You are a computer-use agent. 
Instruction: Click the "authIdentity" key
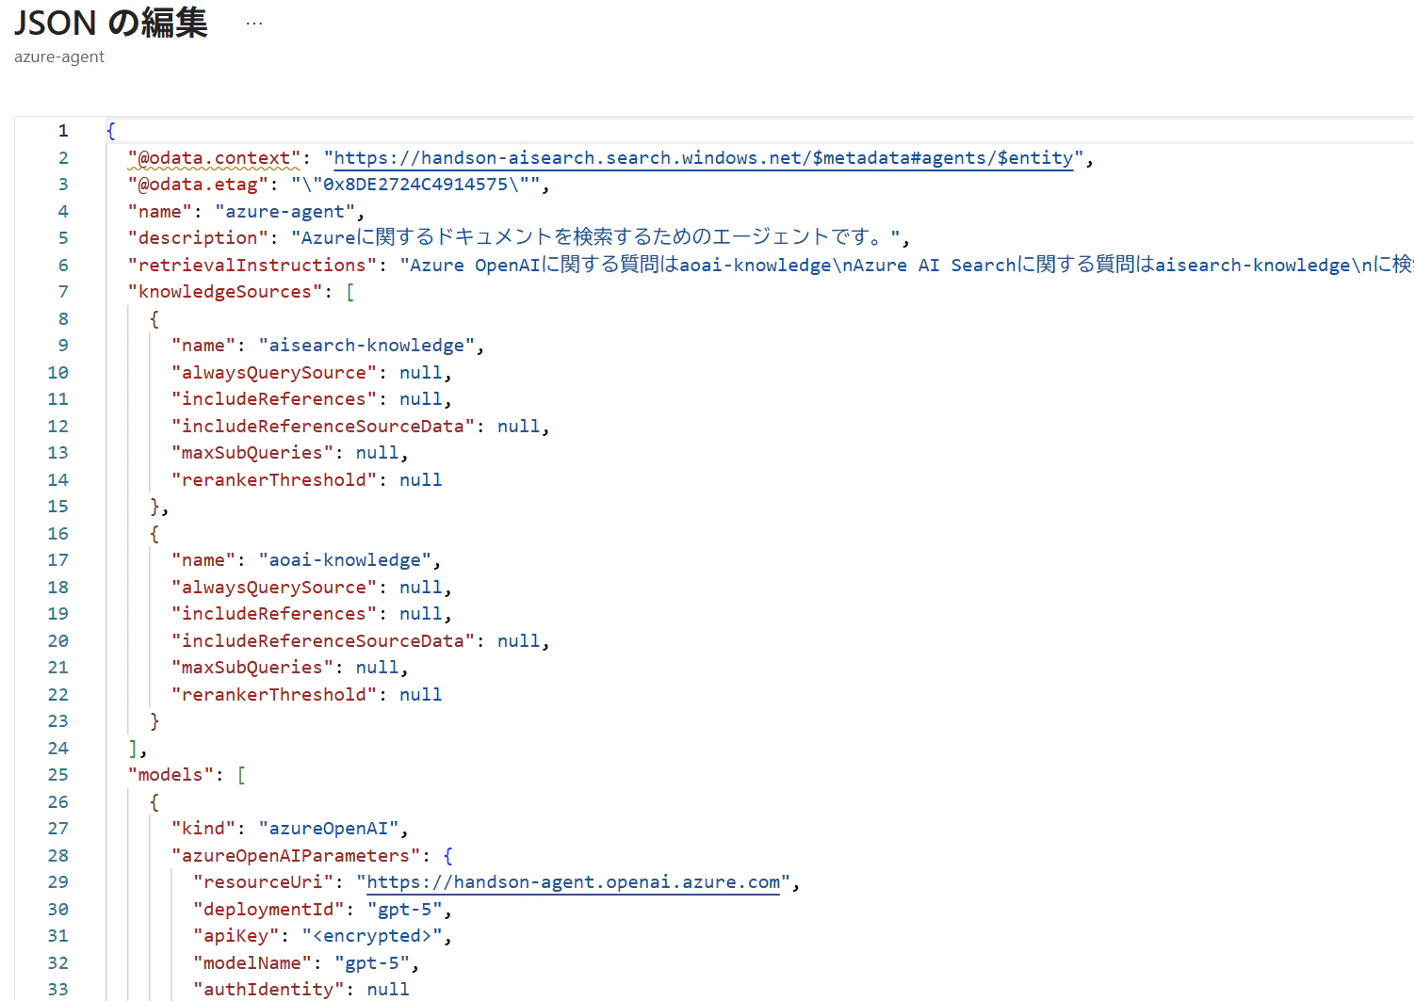pyautogui.click(x=268, y=990)
